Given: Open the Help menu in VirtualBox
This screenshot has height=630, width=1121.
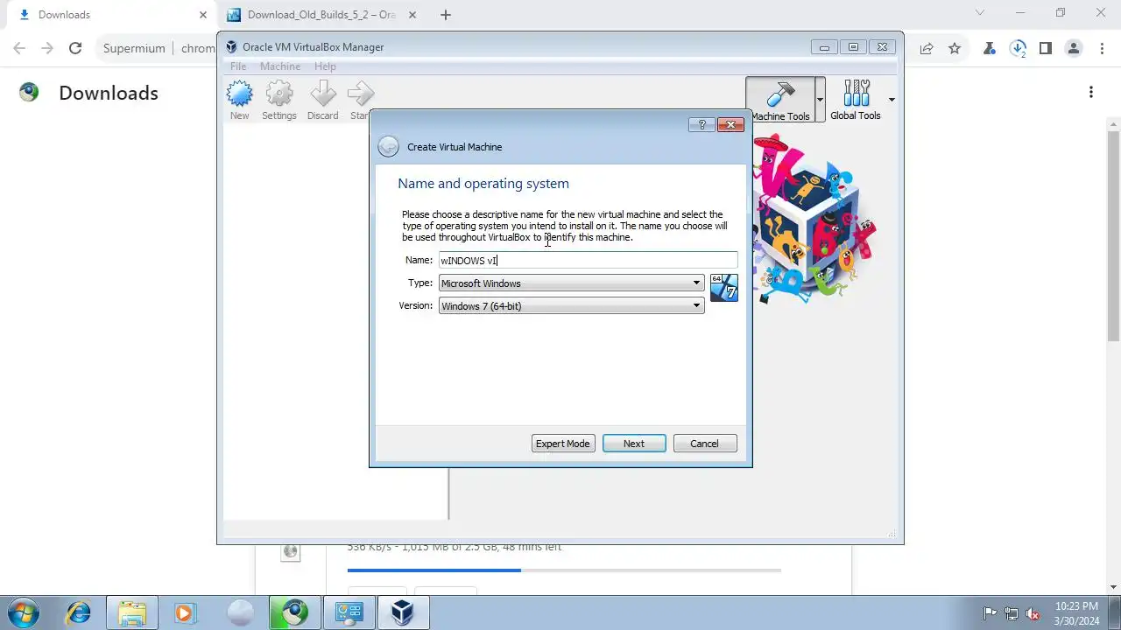Looking at the screenshot, I should [x=325, y=66].
